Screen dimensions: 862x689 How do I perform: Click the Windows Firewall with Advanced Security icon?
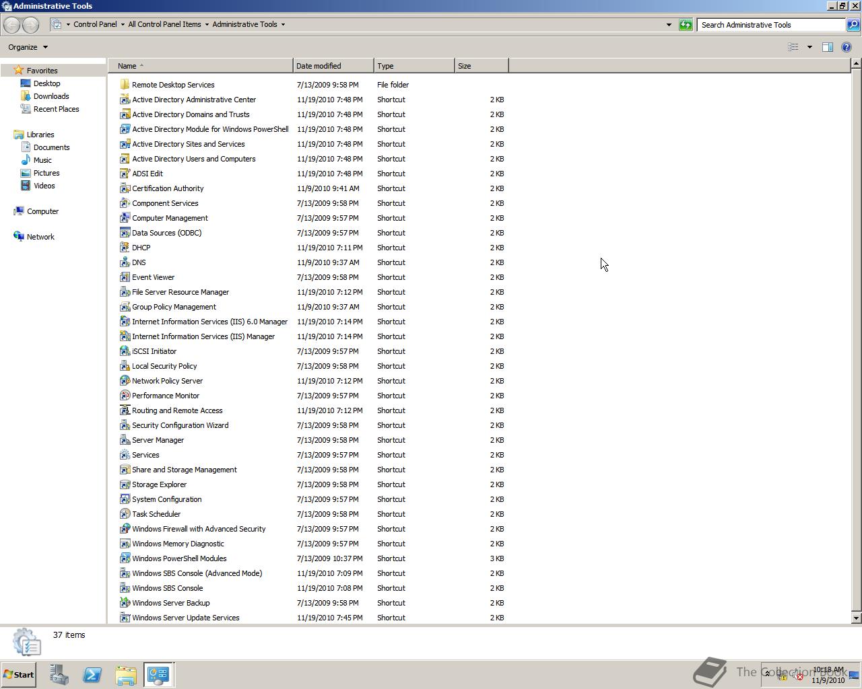(x=125, y=529)
